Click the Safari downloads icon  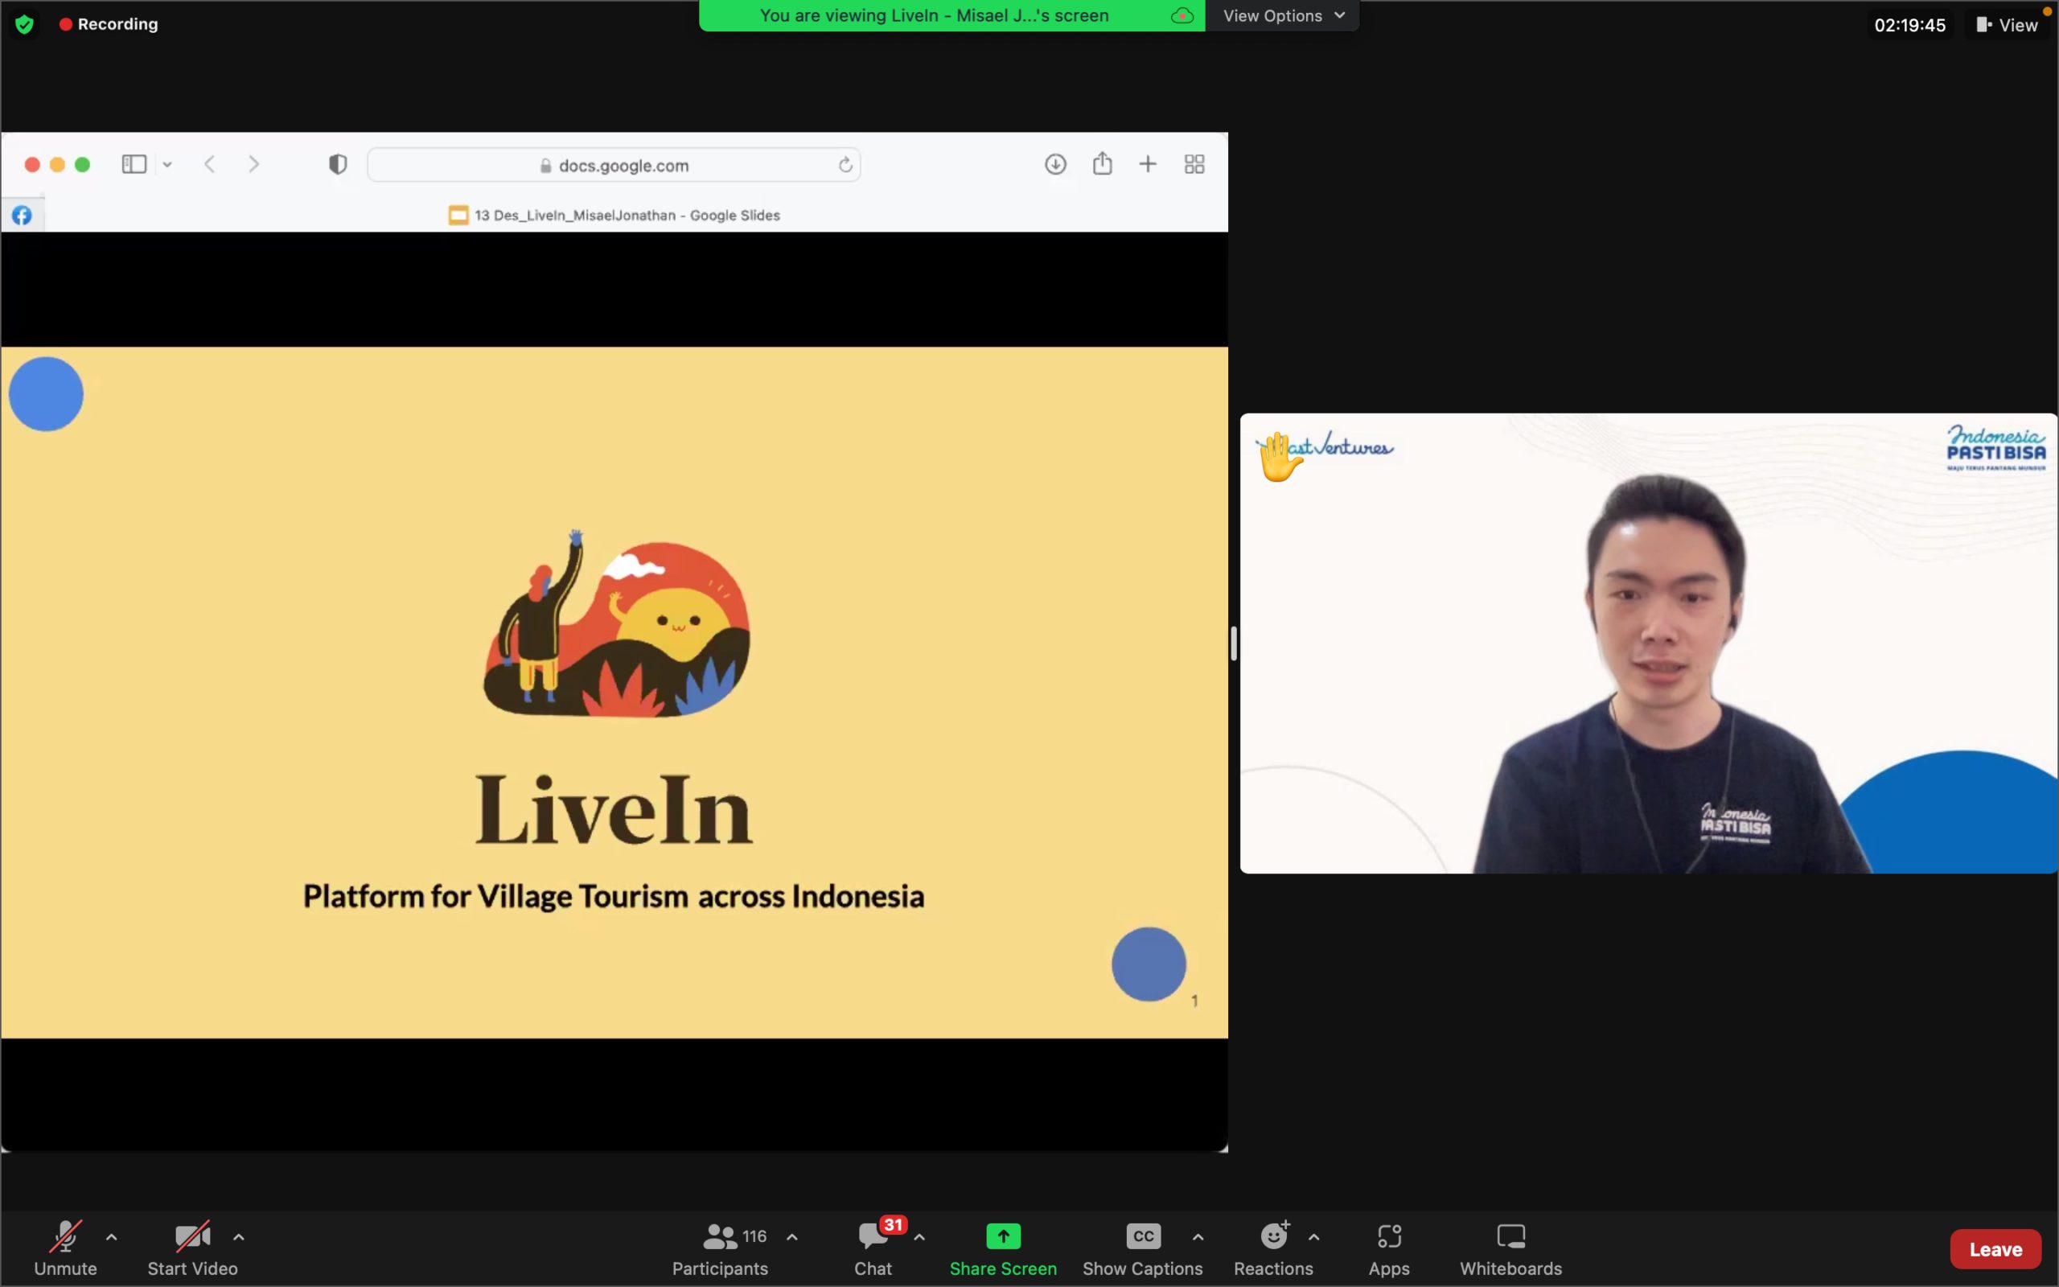(x=1055, y=164)
